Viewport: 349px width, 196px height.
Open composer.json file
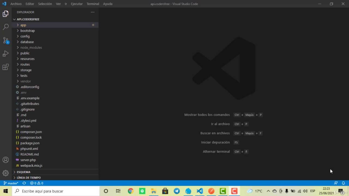coord(31,132)
